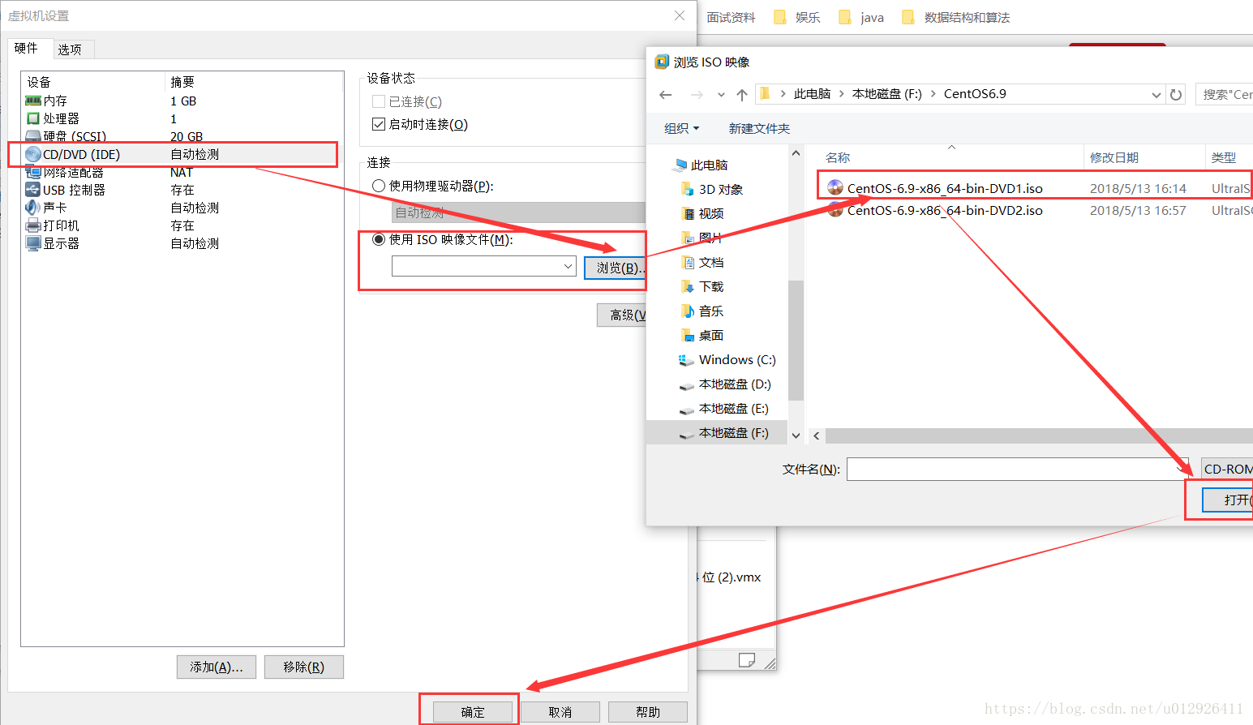Expand breadcrumb chevron after 此电脑
The image size is (1253, 725).
tap(842, 94)
